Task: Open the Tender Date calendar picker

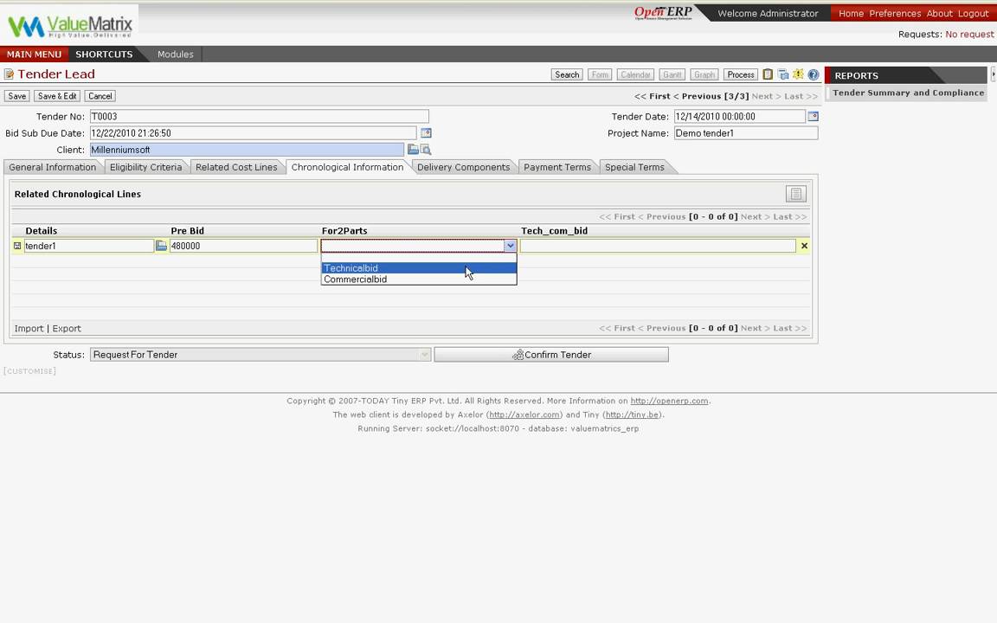Action: pos(813,116)
